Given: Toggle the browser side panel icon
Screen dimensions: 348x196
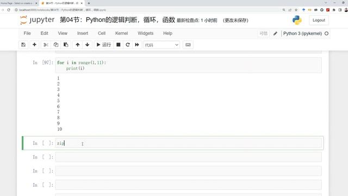Looking at the screenshot, I should tap(340, 10).
